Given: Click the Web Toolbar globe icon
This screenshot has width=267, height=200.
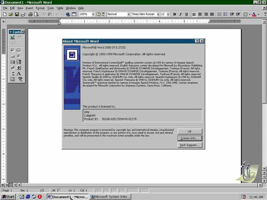Looking at the screenshot, I should point(68,14).
